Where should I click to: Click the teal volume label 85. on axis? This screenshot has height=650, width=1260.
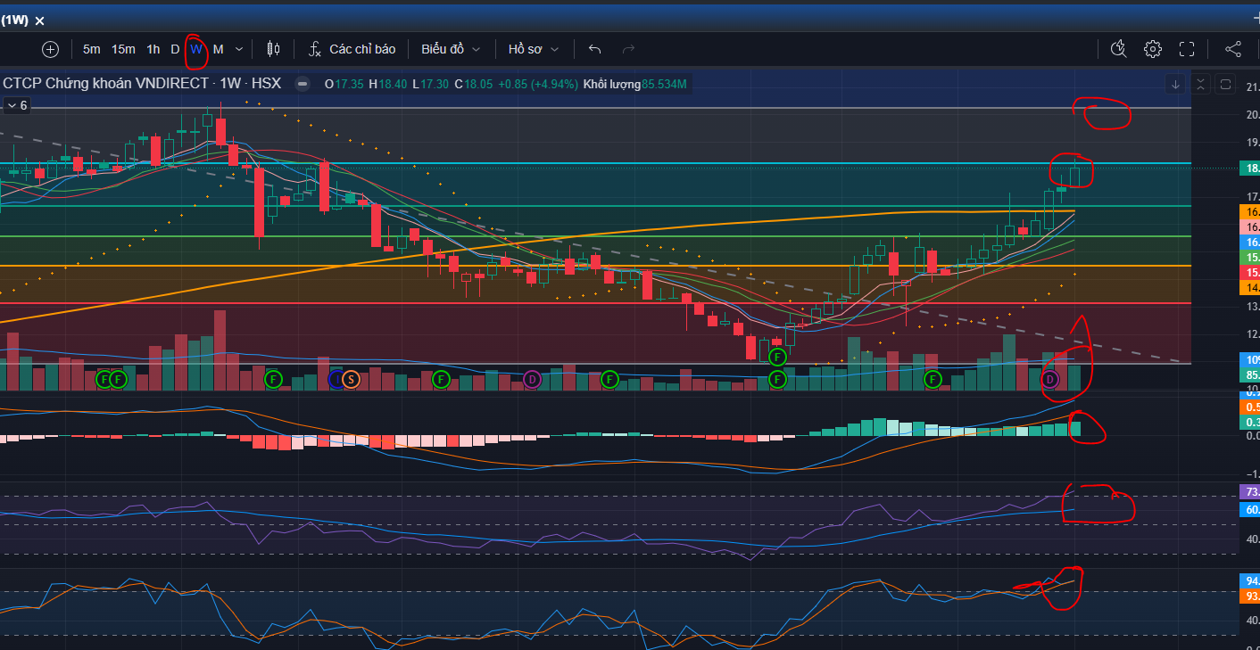coord(1250,374)
